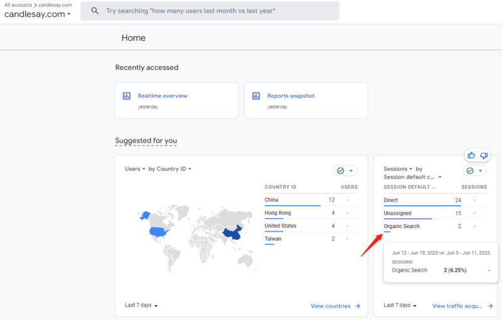
Task: Open Last 7 days selector on Sessions card
Action: pyautogui.click(x=400, y=306)
